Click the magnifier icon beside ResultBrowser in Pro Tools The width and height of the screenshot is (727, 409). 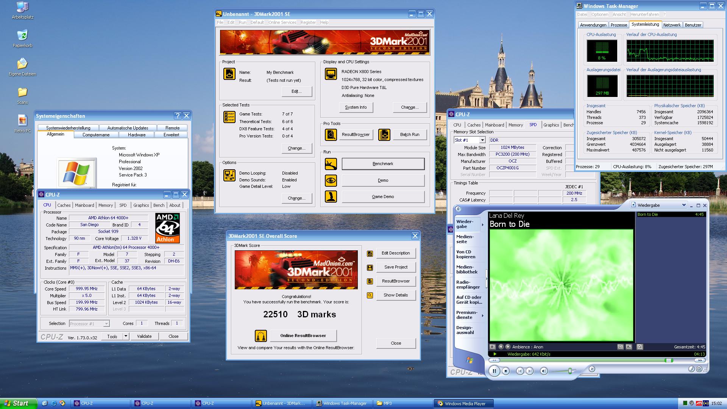(x=331, y=134)
